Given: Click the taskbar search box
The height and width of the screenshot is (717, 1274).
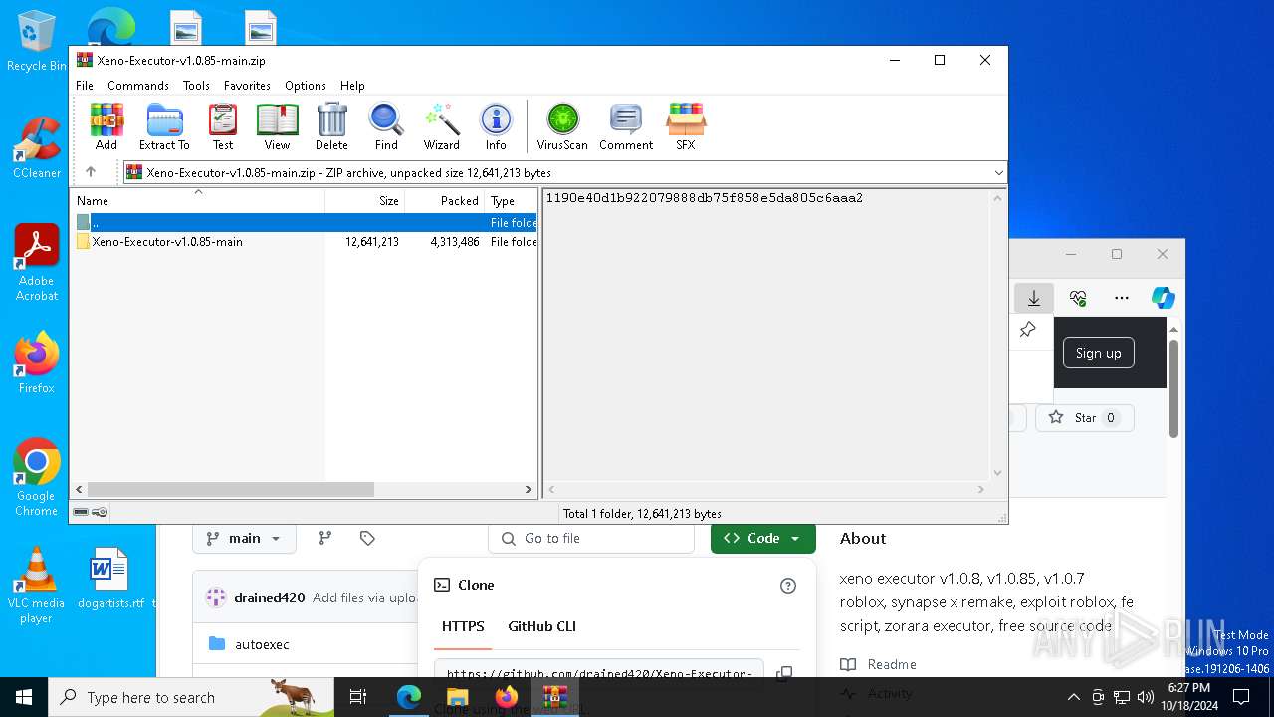Looking at the screenshot, I should [x=191, y=697].
